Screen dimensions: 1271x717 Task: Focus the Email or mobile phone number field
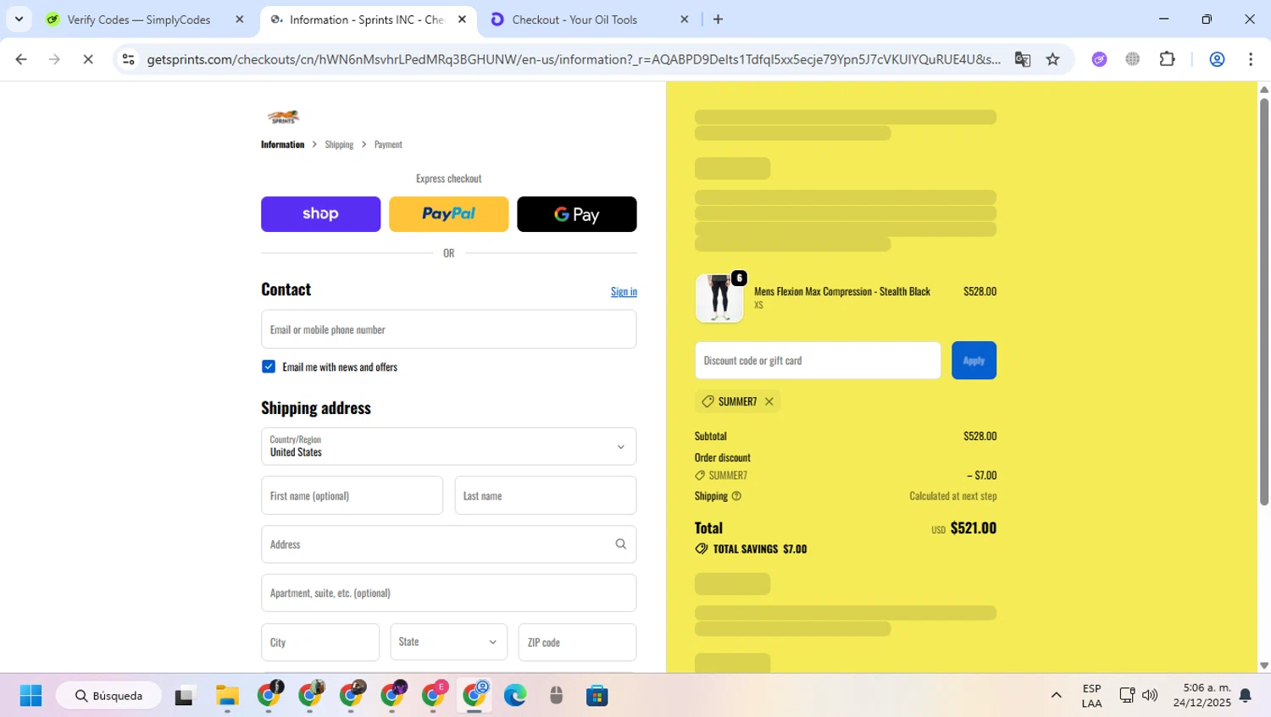(x=448, y=329)
